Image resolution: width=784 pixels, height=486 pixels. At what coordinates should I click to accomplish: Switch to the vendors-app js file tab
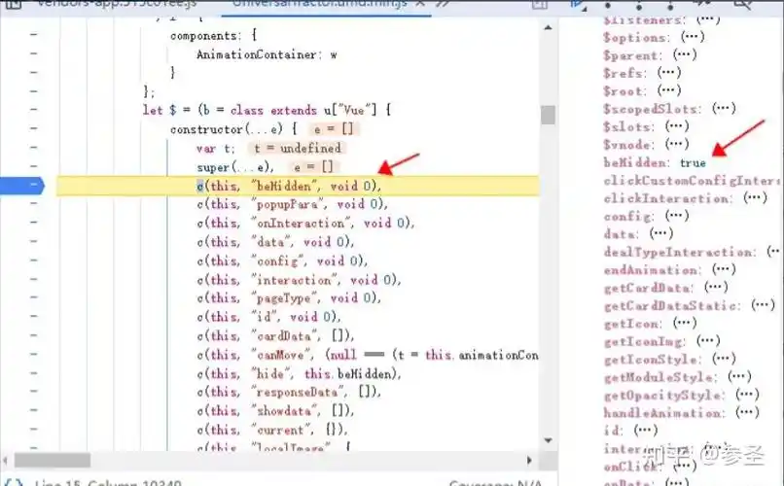tap(105, 4)
